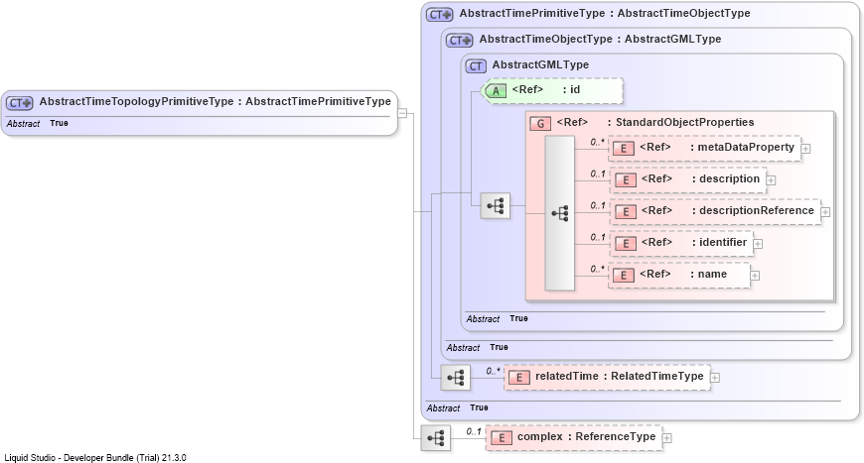Select ': metaDataProperty' label
The width and height of the screenshot is (864, 463).
coord(742,148)
